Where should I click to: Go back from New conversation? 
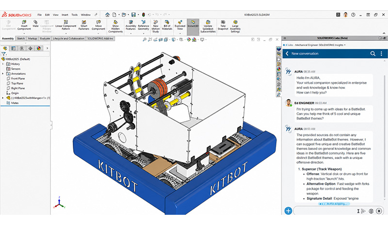(287, 53)
